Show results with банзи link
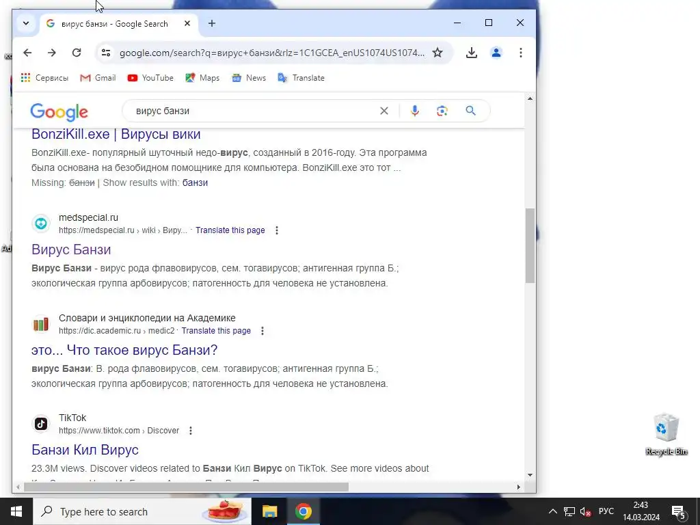Screen dimensions: 700x525 pos(195,183)
